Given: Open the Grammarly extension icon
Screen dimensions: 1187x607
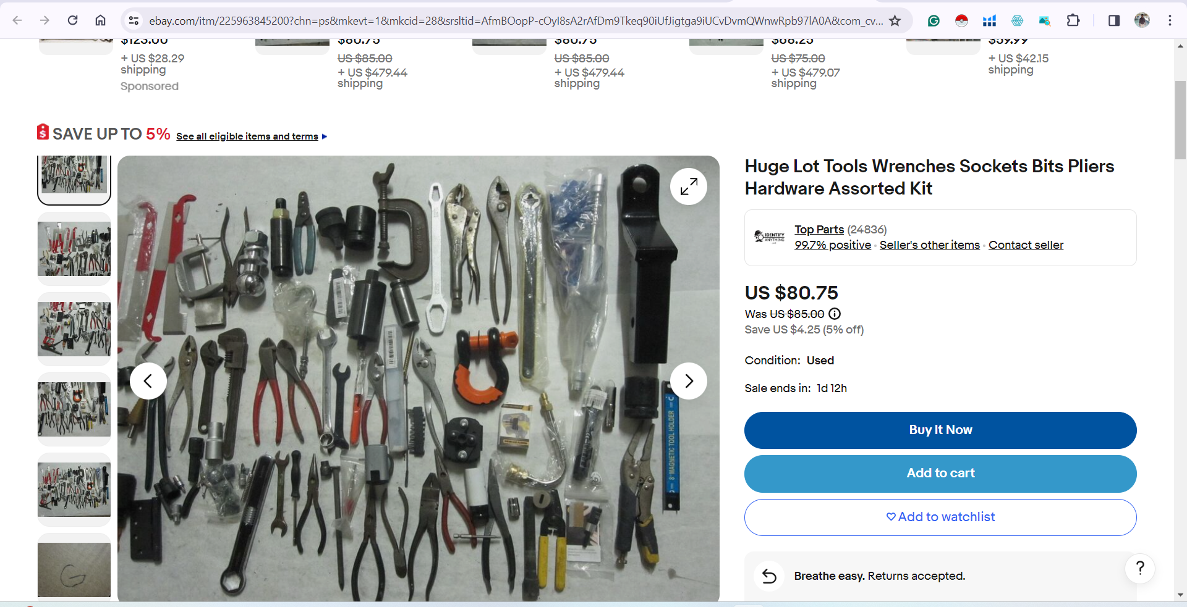Looking at the screenshot, I should (x=934, y=20).
